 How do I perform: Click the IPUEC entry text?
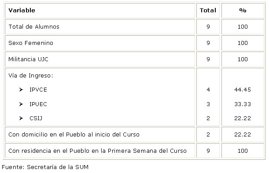[38, 104]
